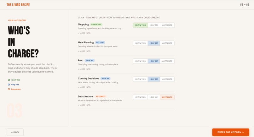The height and width of the screenshot is (137, 254).
Task: Set Substitutions to I Own This
Action: tap(140, 97)
